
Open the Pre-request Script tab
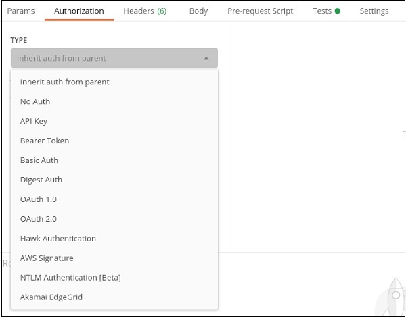pos(260,11)
